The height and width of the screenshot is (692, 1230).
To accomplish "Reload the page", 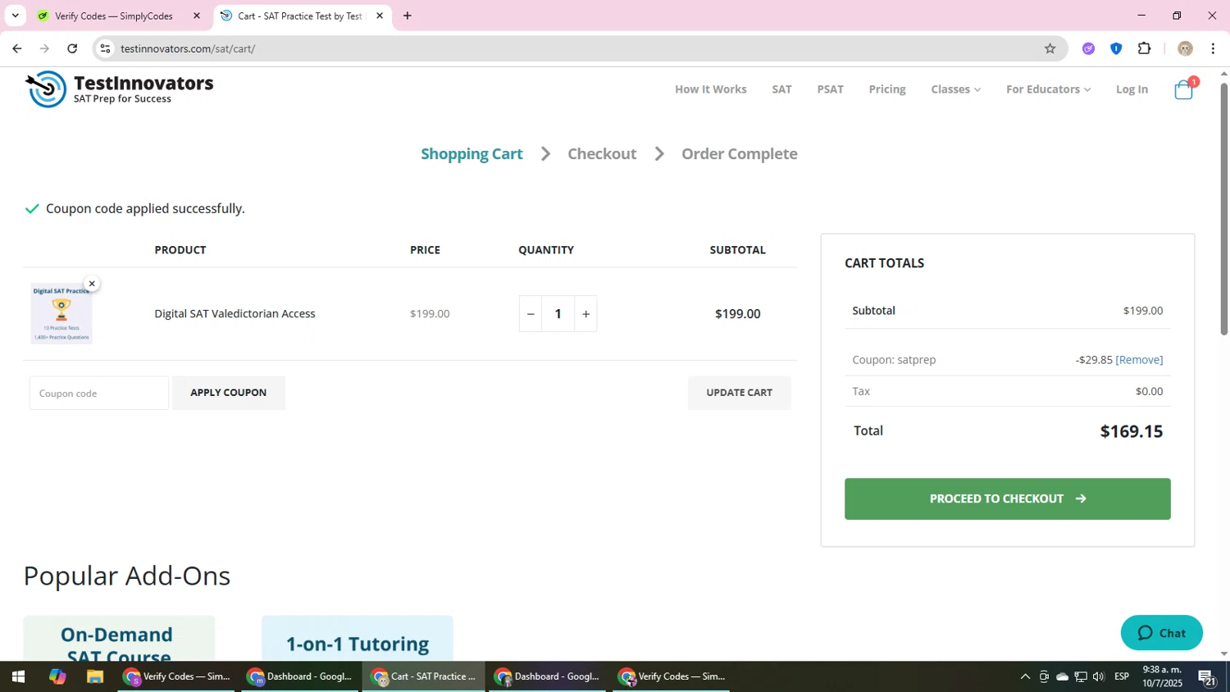I will (x=72, y=49).
